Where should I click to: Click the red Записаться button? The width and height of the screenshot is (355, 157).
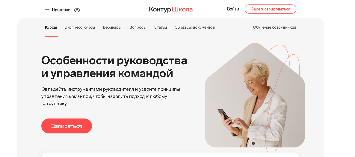pyautogui.click(x=67, y=126)
